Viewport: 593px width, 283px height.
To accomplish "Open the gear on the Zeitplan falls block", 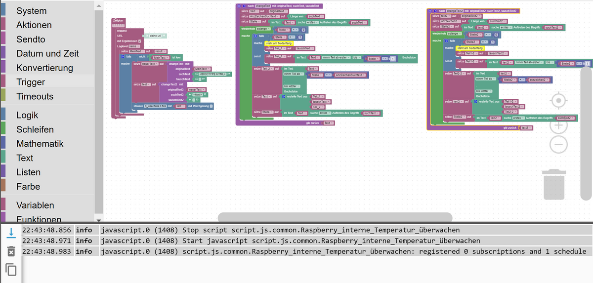I will coord(123,57).
